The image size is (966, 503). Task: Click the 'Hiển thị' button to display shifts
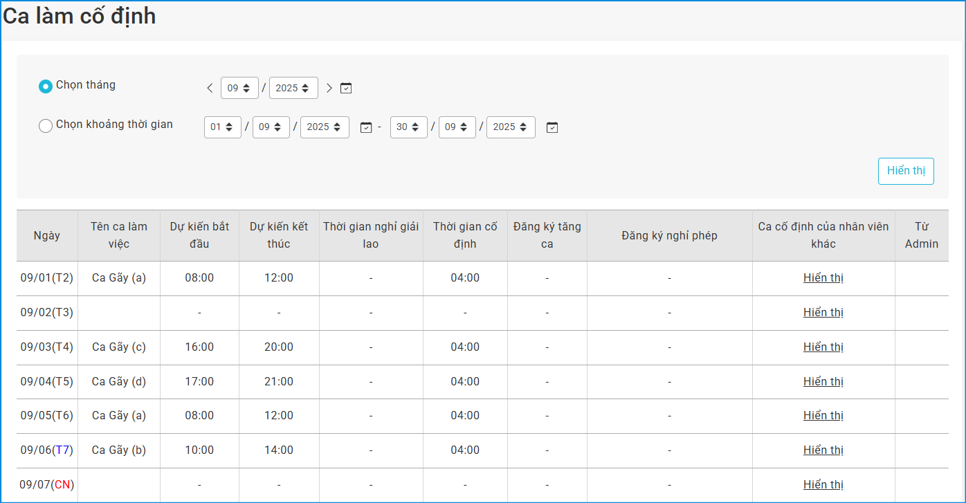coord(906,171)
